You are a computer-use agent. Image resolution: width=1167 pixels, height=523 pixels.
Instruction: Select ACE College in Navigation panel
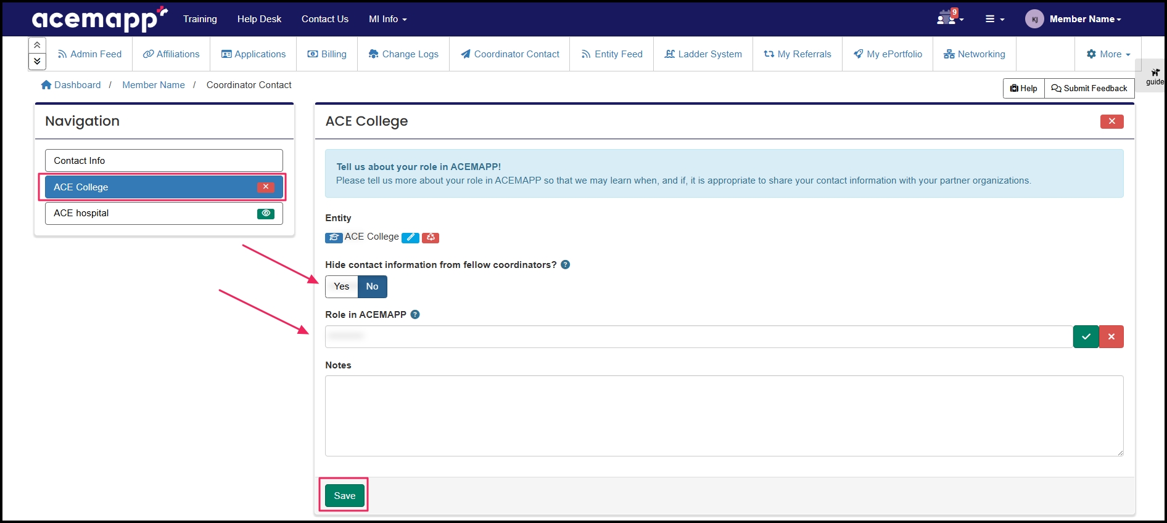pos(164,187)
